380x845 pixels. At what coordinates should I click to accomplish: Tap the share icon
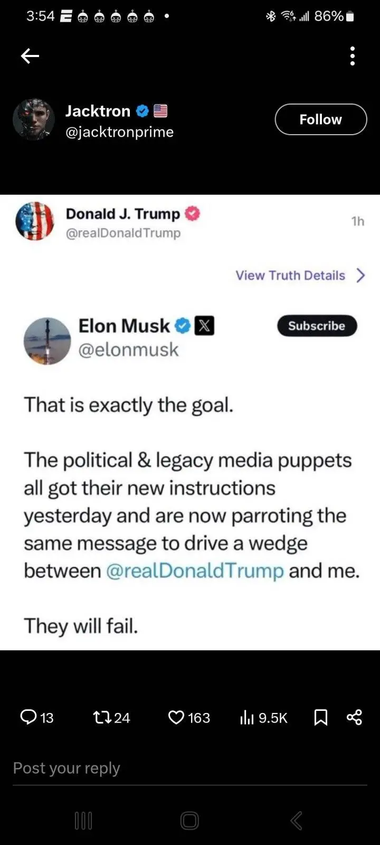pyautogui.click(x=354, y=717)
